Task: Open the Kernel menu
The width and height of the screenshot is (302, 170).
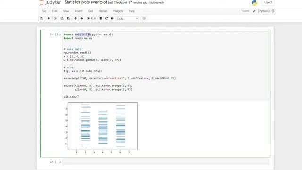Action: [x=103, y=11]
